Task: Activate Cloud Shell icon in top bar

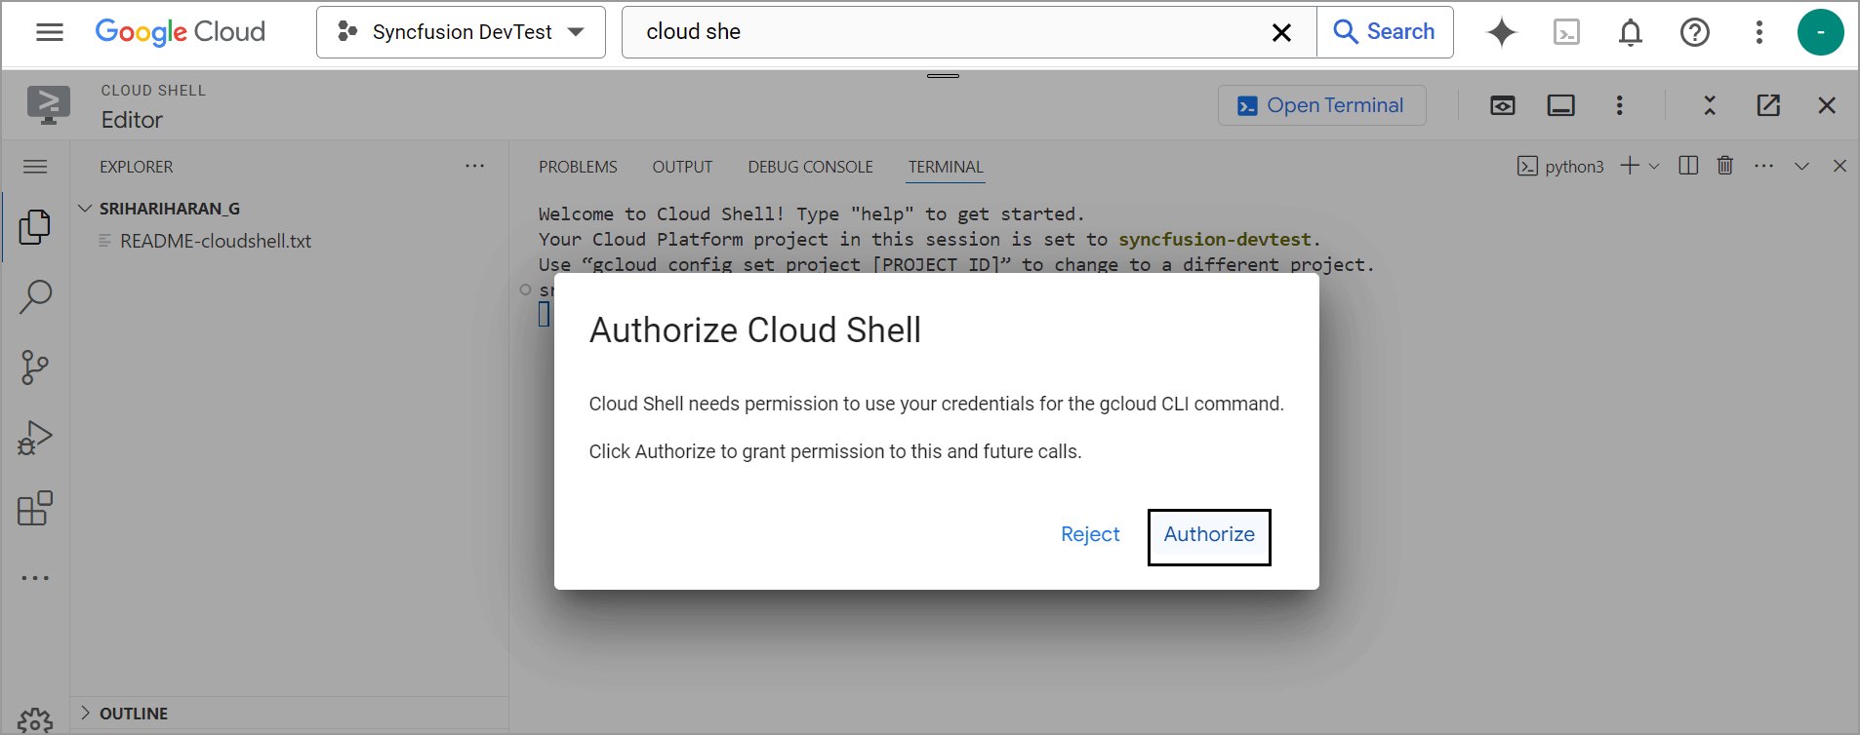Action: pyautogui.click(x=1566, y=32)
